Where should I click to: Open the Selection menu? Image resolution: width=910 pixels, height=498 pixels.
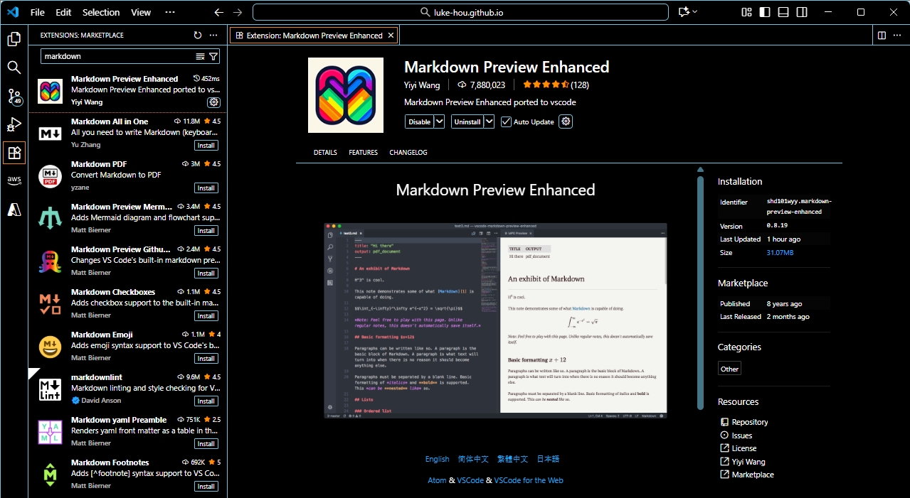pyautogui.click(x=100, y=12)
